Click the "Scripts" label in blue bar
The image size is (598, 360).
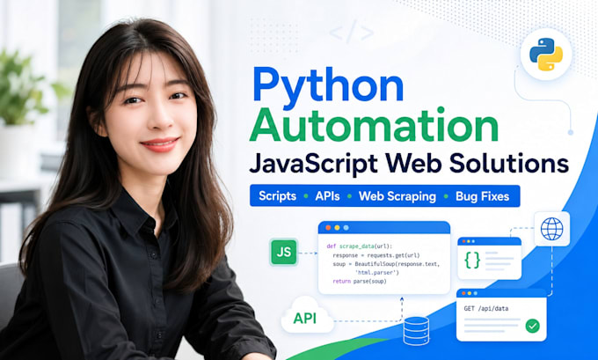point(277,196)
